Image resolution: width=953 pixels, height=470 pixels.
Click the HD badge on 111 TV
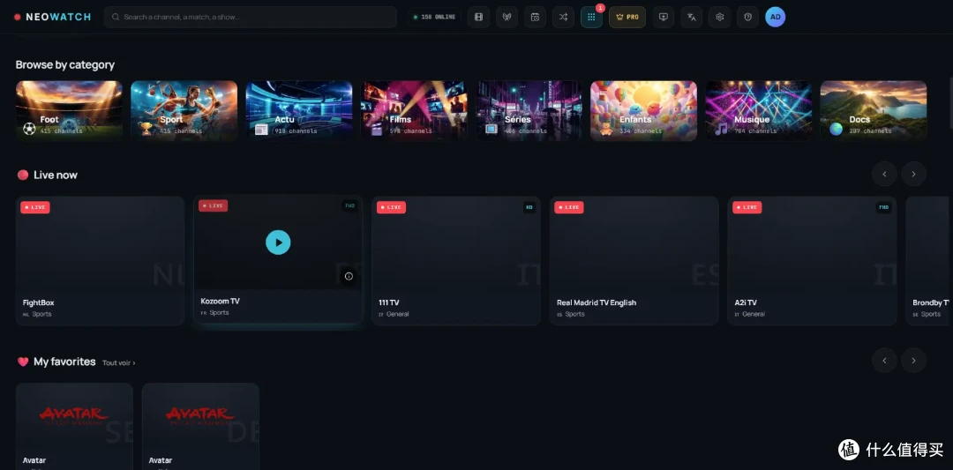529,207
